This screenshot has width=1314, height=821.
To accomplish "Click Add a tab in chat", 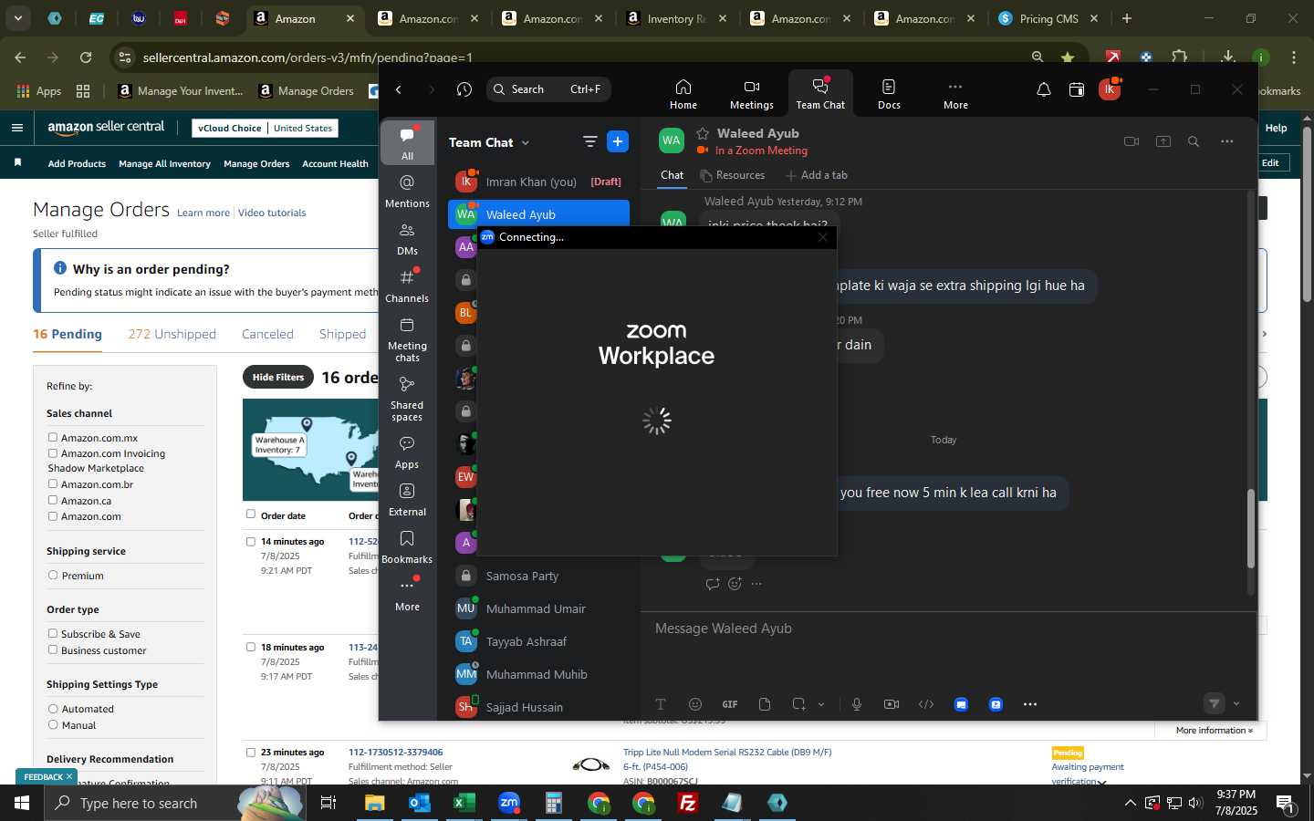I will (817, 175).
